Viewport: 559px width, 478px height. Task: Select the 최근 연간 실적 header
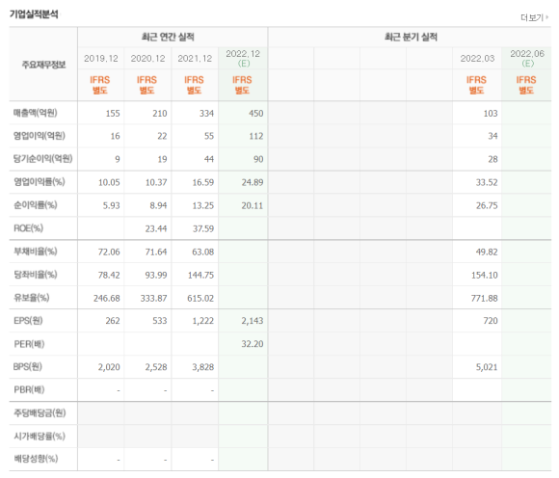click(168, 37)
